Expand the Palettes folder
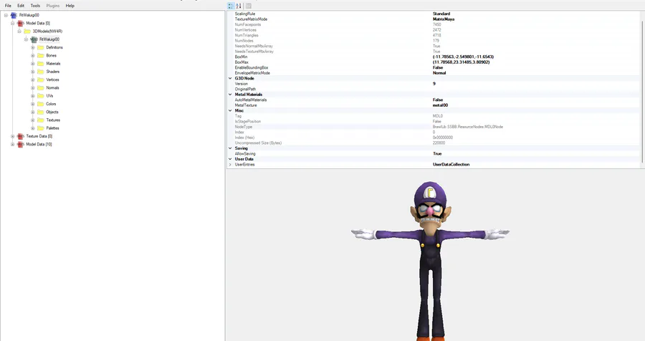This screenshot has width=645, height=341. [x=33, y=128]
